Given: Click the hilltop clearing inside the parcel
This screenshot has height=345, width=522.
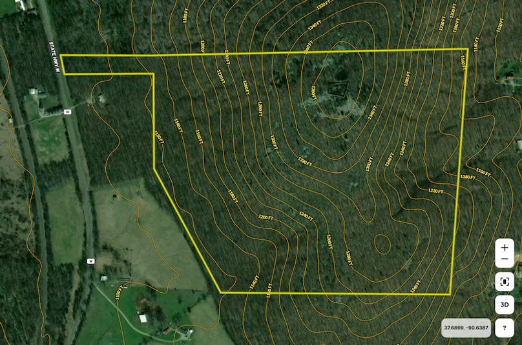Looking at the screenshot, I should [x=336, y=90].
